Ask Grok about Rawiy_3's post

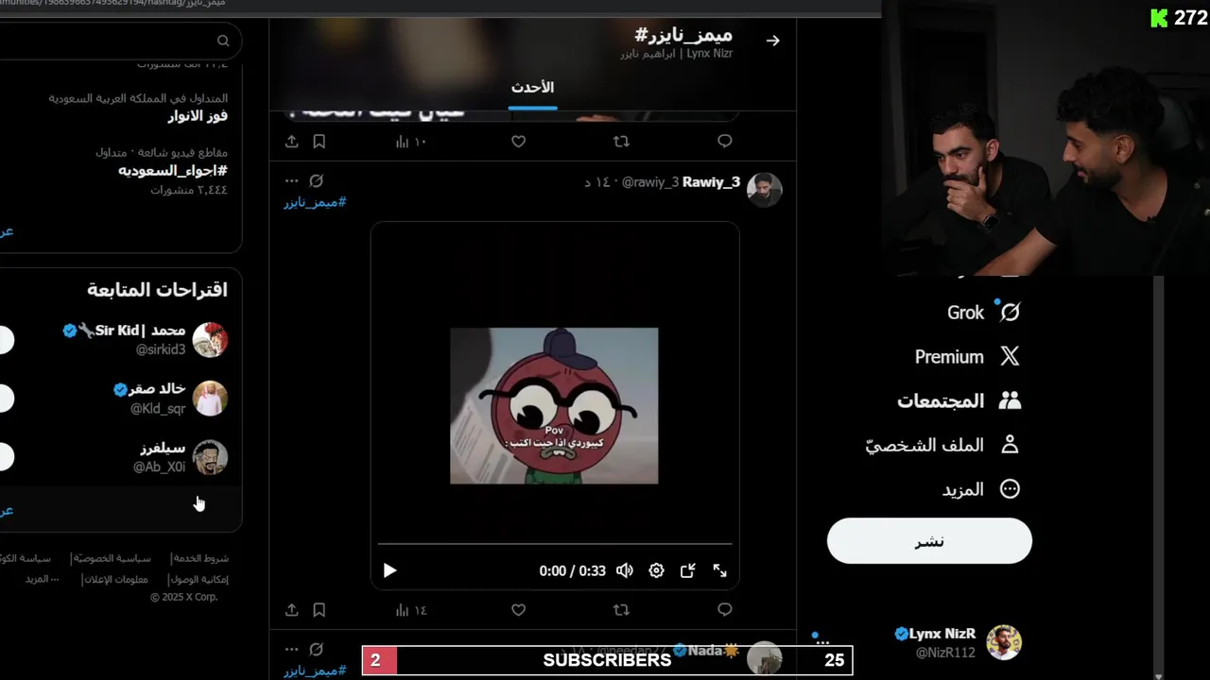(317, 180)
